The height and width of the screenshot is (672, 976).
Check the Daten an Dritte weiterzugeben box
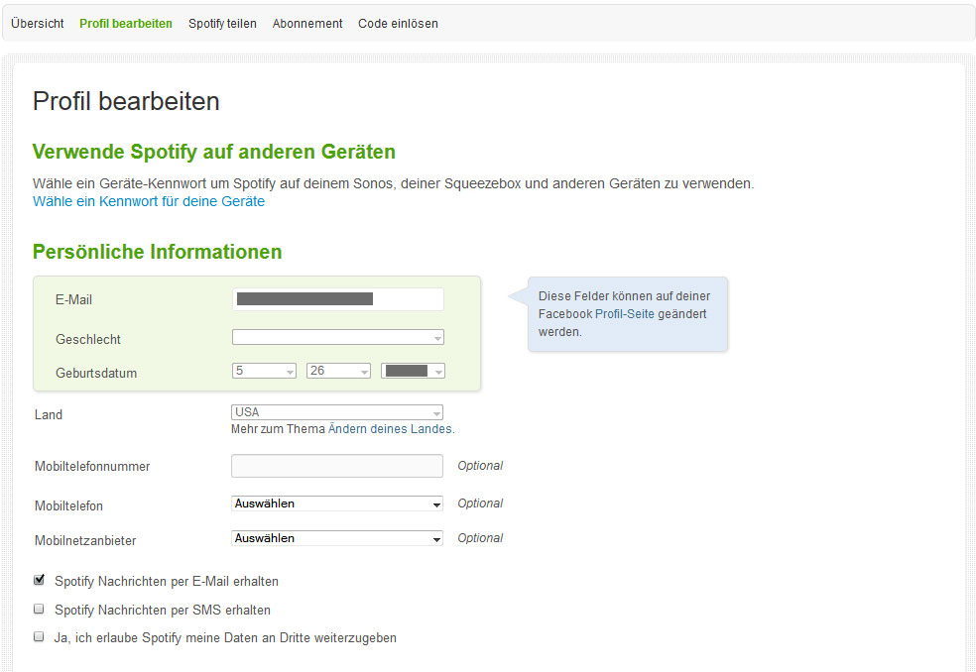(40, 636)
